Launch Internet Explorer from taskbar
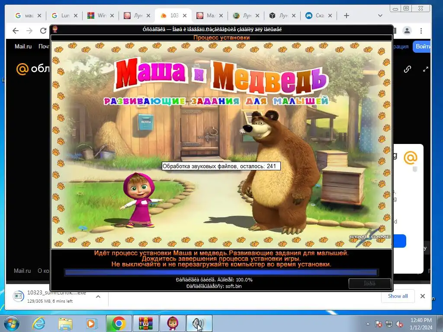The height and width of the screenshot is (332, 443). (39, 323)
